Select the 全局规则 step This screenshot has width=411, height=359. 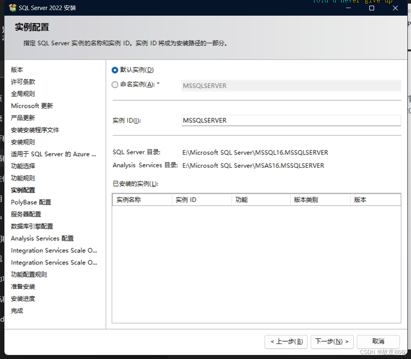click(22, 94)
